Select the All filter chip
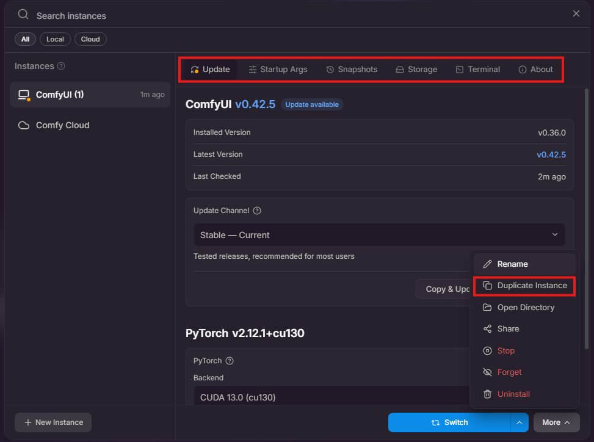 pyautogui.click(x=26, y=39)
